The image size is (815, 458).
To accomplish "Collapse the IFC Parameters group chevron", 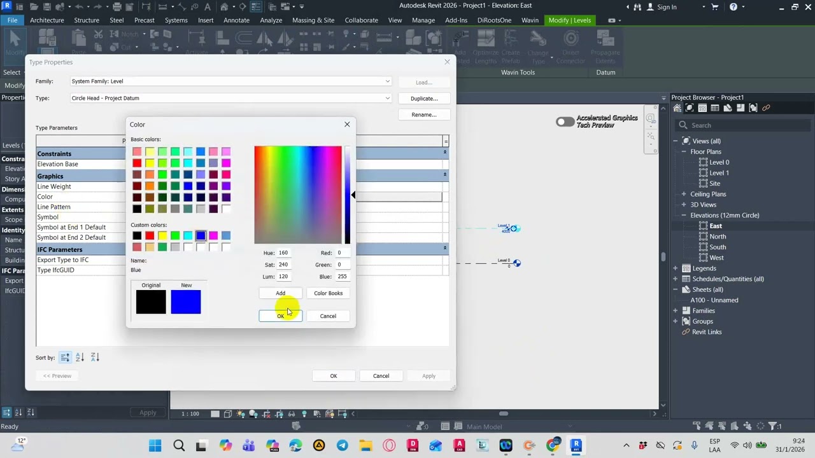I will (x=444, y=247).
